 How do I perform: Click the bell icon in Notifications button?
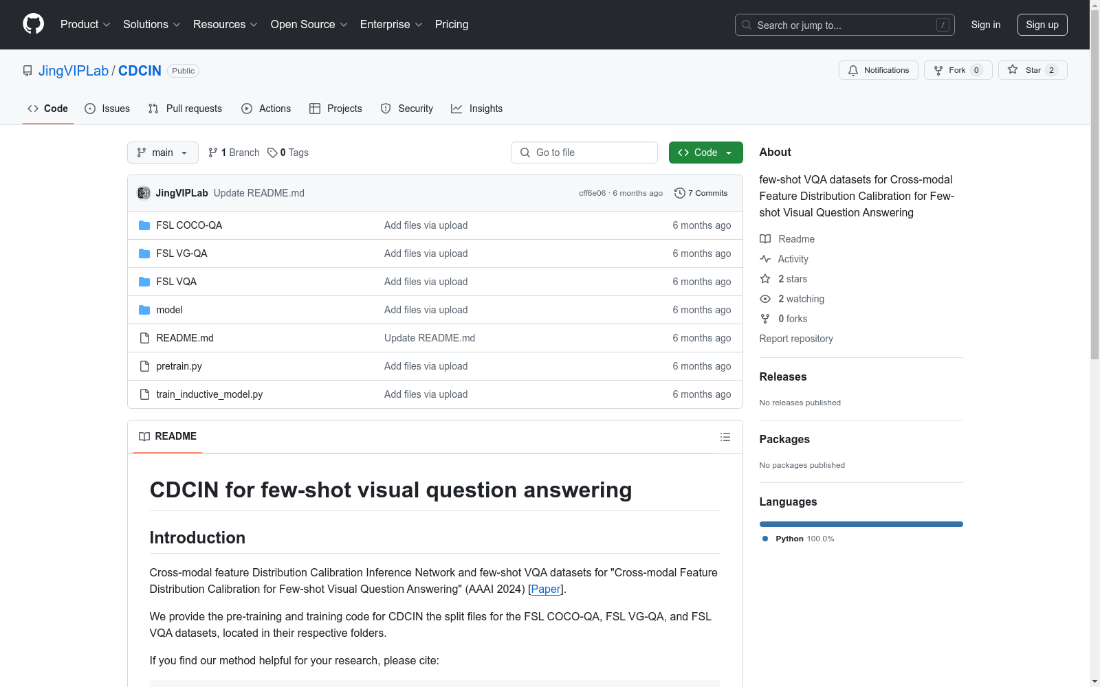click(x=853, y=70)
